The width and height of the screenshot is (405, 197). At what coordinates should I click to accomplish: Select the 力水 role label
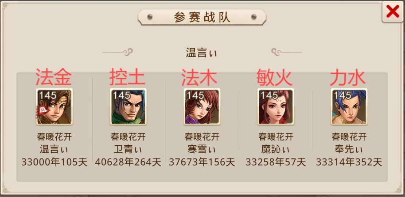tap(348, 77)
